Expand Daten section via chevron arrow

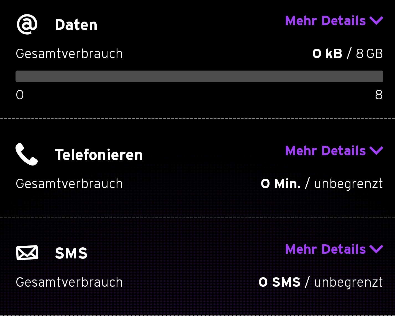coord(376,20)
